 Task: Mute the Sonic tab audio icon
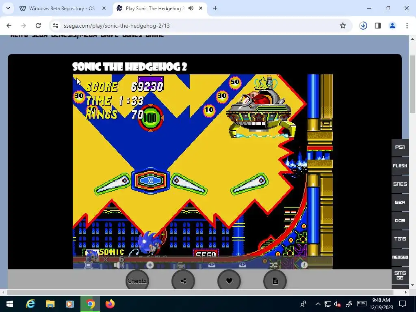click(x=191, y=8)
